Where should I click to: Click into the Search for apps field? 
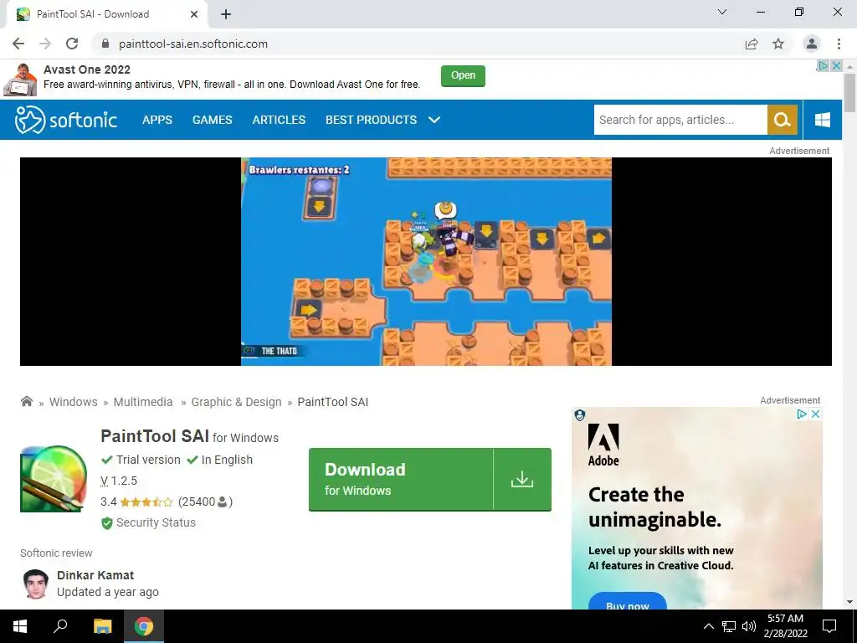[680, 120]
